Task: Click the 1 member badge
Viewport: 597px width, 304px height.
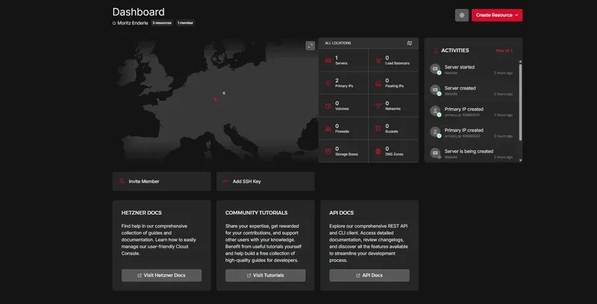Action: tap(185, 23)
